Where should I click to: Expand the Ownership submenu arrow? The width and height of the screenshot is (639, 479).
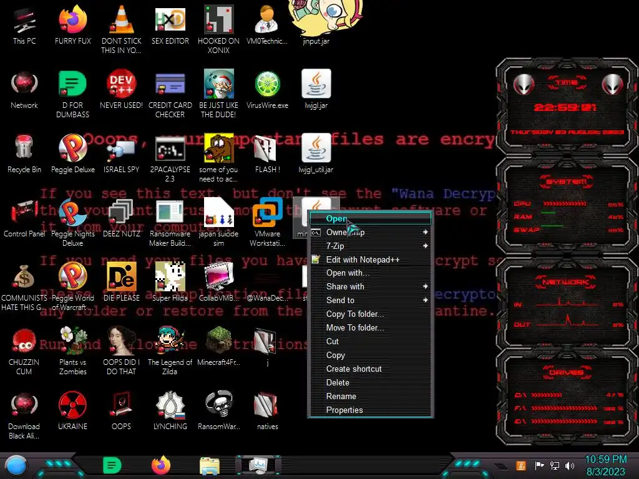point(425,232)
